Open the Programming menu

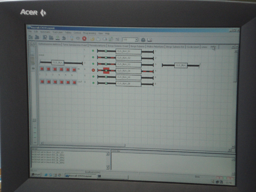(x=89, y=33)
